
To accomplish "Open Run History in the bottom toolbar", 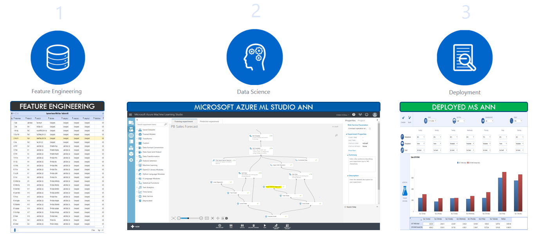I will 219,225.
